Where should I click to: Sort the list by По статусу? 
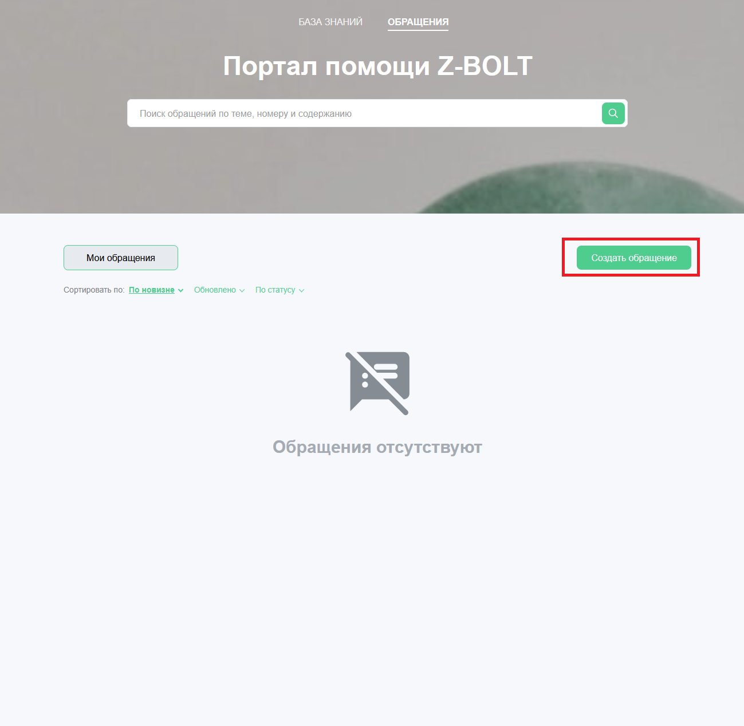coord(275,290)
